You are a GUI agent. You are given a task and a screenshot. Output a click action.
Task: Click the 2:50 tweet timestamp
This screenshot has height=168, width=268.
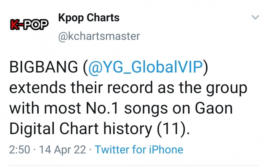pos(20,150)
